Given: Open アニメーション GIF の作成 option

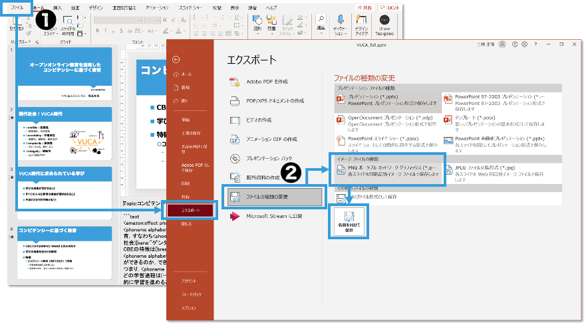Looking at the screenshot, I should tap(267, 140).
